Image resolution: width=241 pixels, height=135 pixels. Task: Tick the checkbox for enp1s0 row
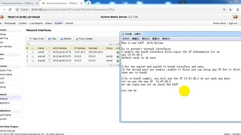(x=33, y=57)
